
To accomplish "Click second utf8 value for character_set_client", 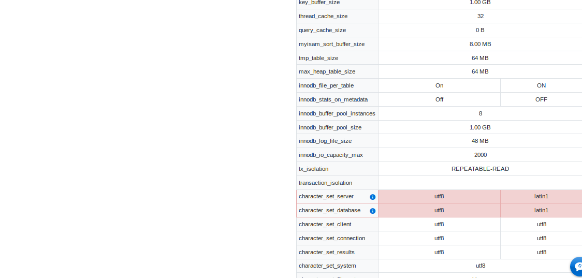I will click(542, 225).
